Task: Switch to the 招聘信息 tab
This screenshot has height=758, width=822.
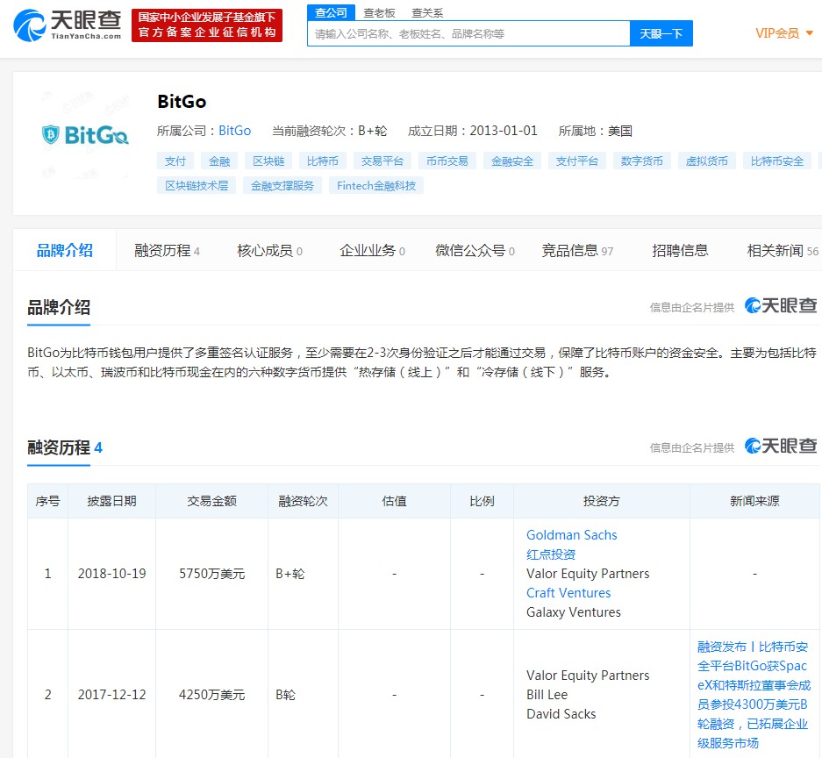Action: tap(680, 251)
